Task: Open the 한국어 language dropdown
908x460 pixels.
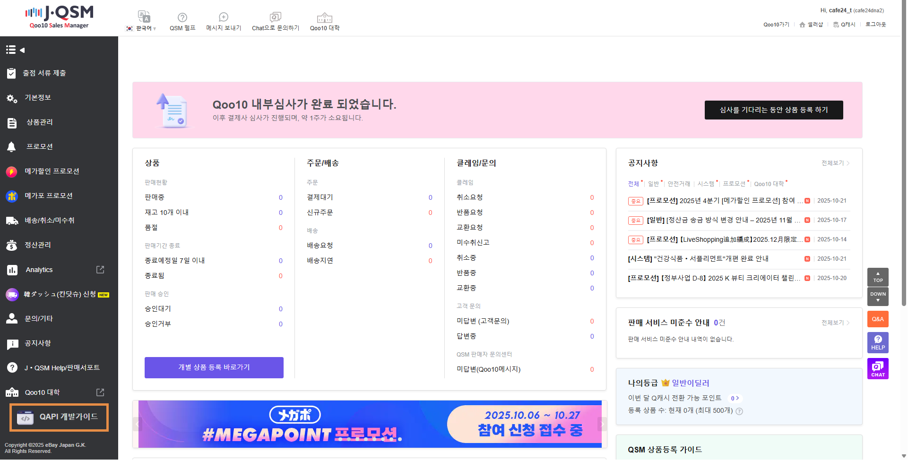Action: [x=141, y=28]
